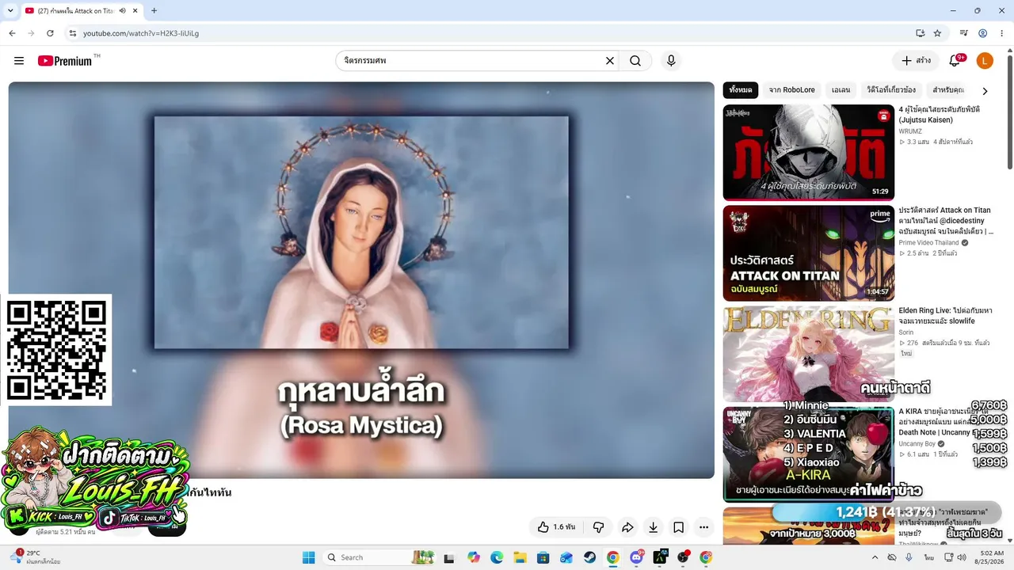The image size is (1014, 570).
Task: Clear the YouTube search box text
Action: [x=610, y=61]
